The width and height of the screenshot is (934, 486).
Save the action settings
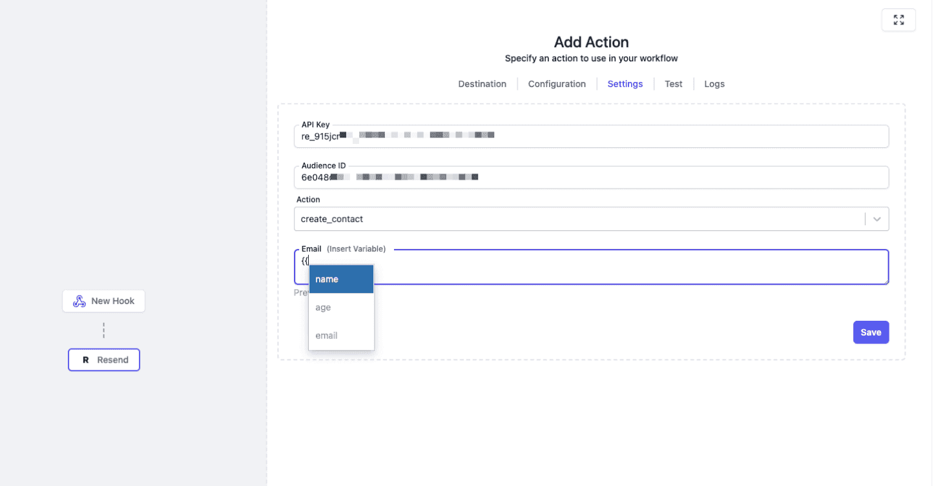tap(871, 332)
